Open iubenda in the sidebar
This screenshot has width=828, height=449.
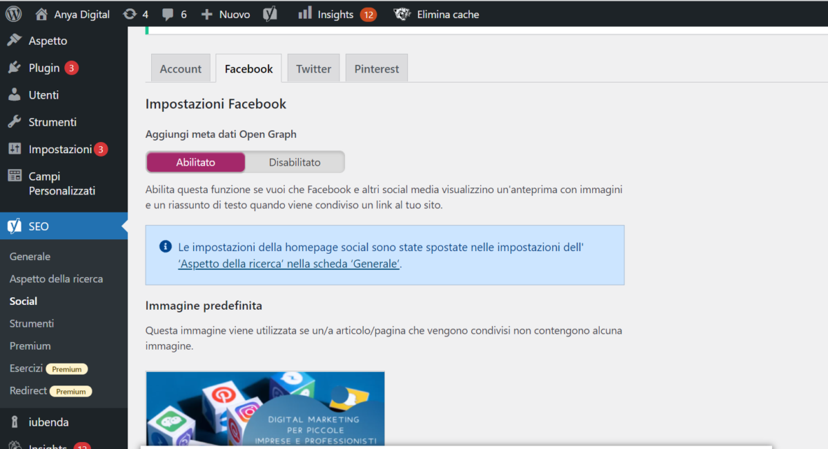[x=48, y=421]
